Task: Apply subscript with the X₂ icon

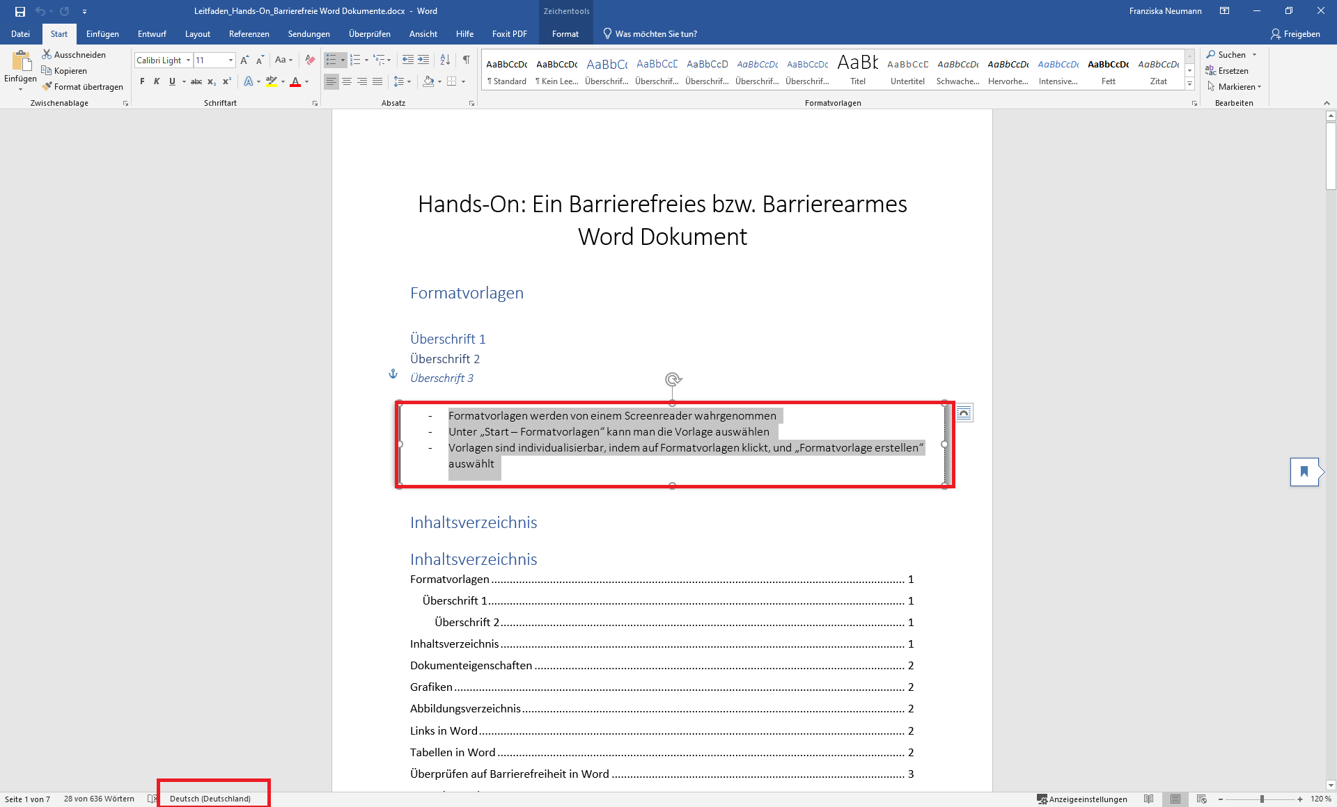Action: click(210, 82)
